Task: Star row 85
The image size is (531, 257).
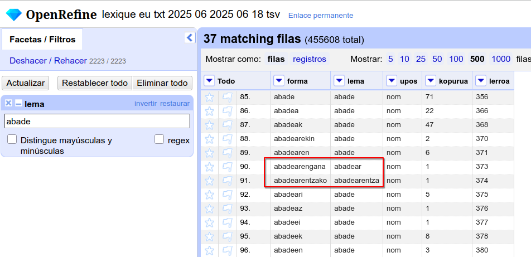Action: [x=210, y=97]
